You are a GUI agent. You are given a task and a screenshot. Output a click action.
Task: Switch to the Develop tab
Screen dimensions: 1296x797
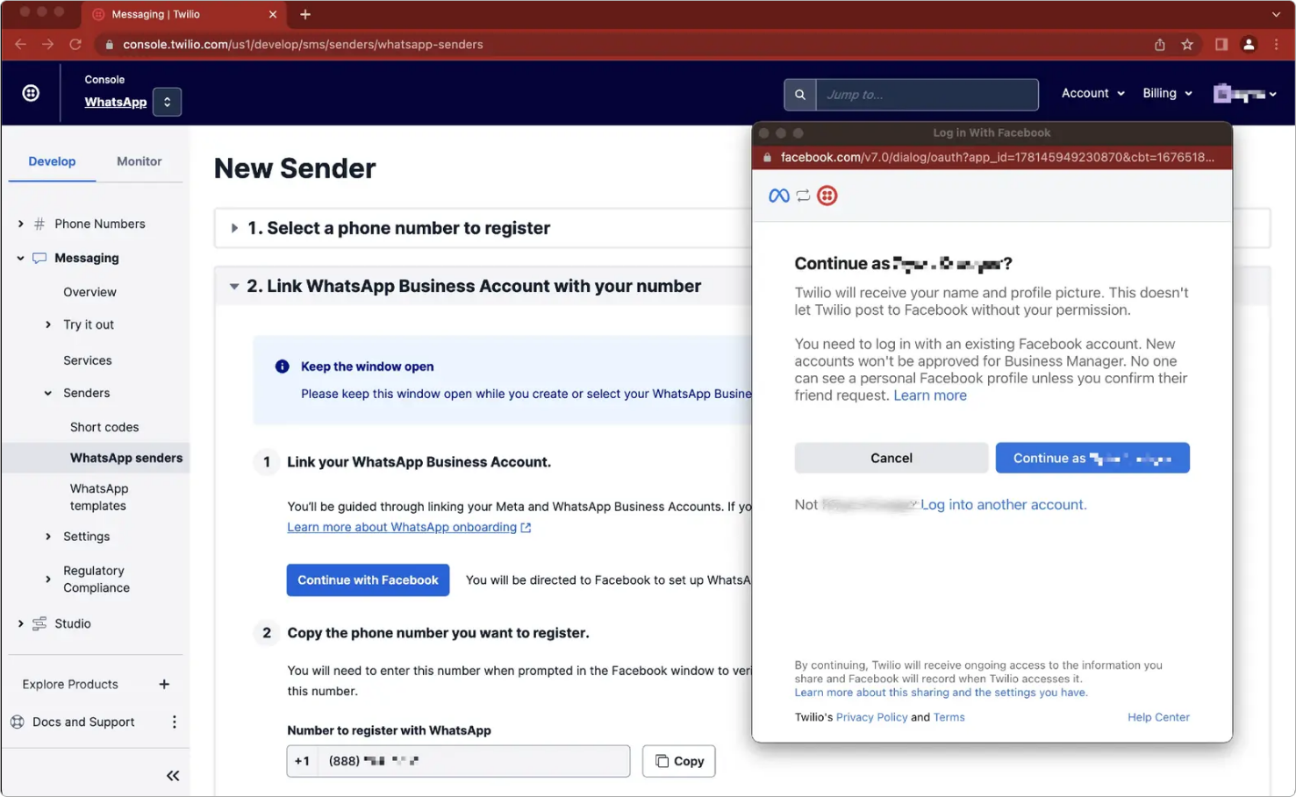(52, 161)
